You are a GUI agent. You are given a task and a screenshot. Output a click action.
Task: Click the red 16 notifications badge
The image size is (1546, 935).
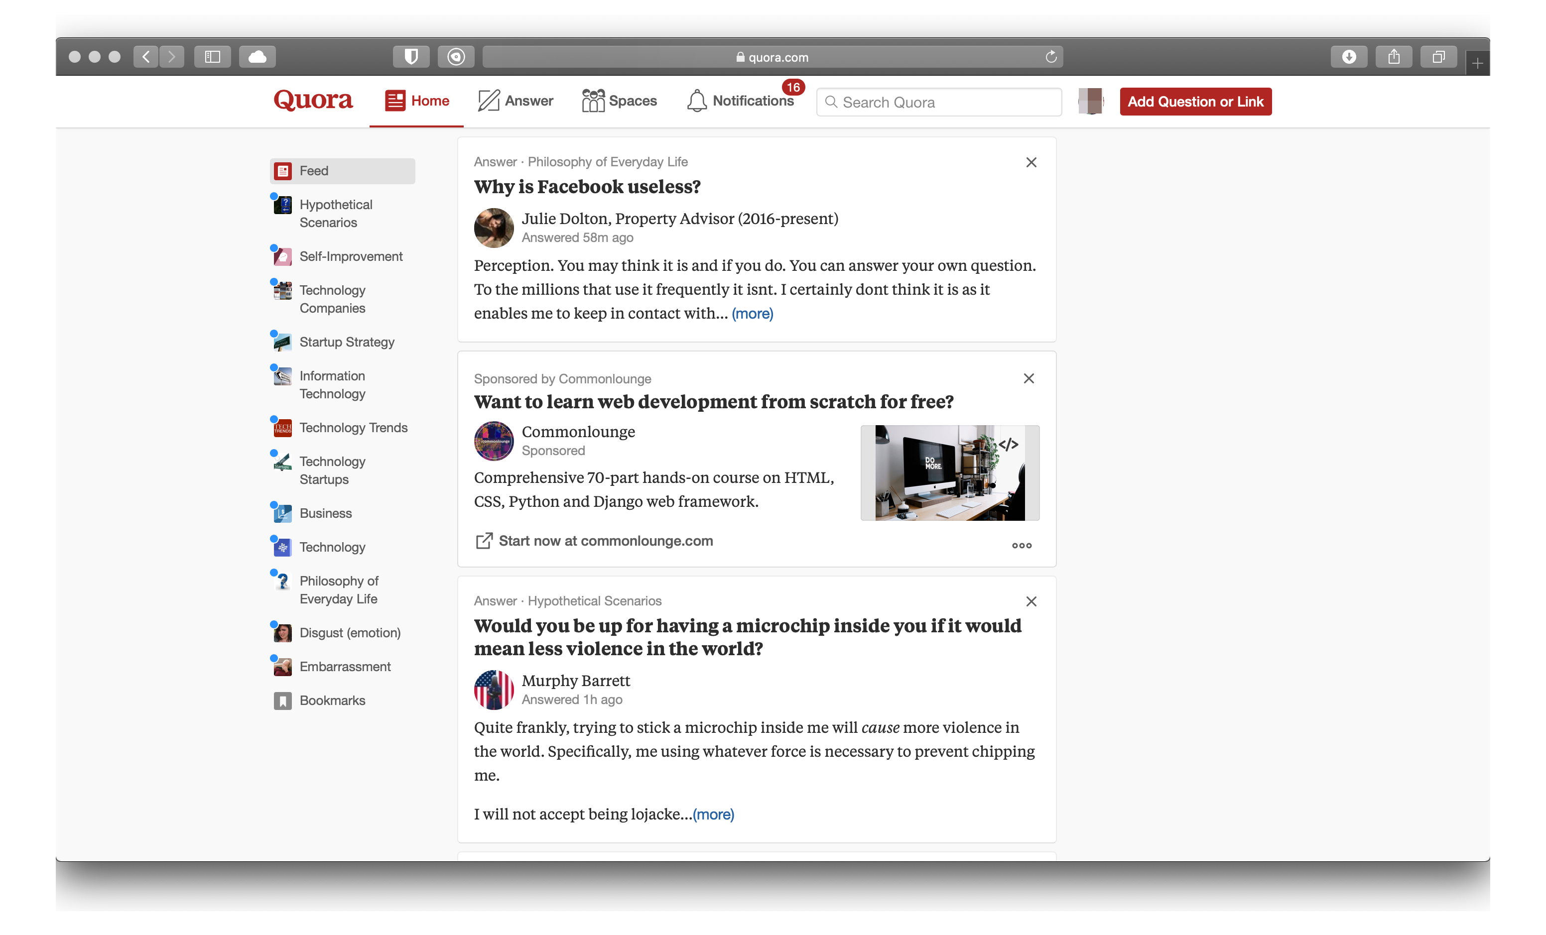[x=793, y=87]
